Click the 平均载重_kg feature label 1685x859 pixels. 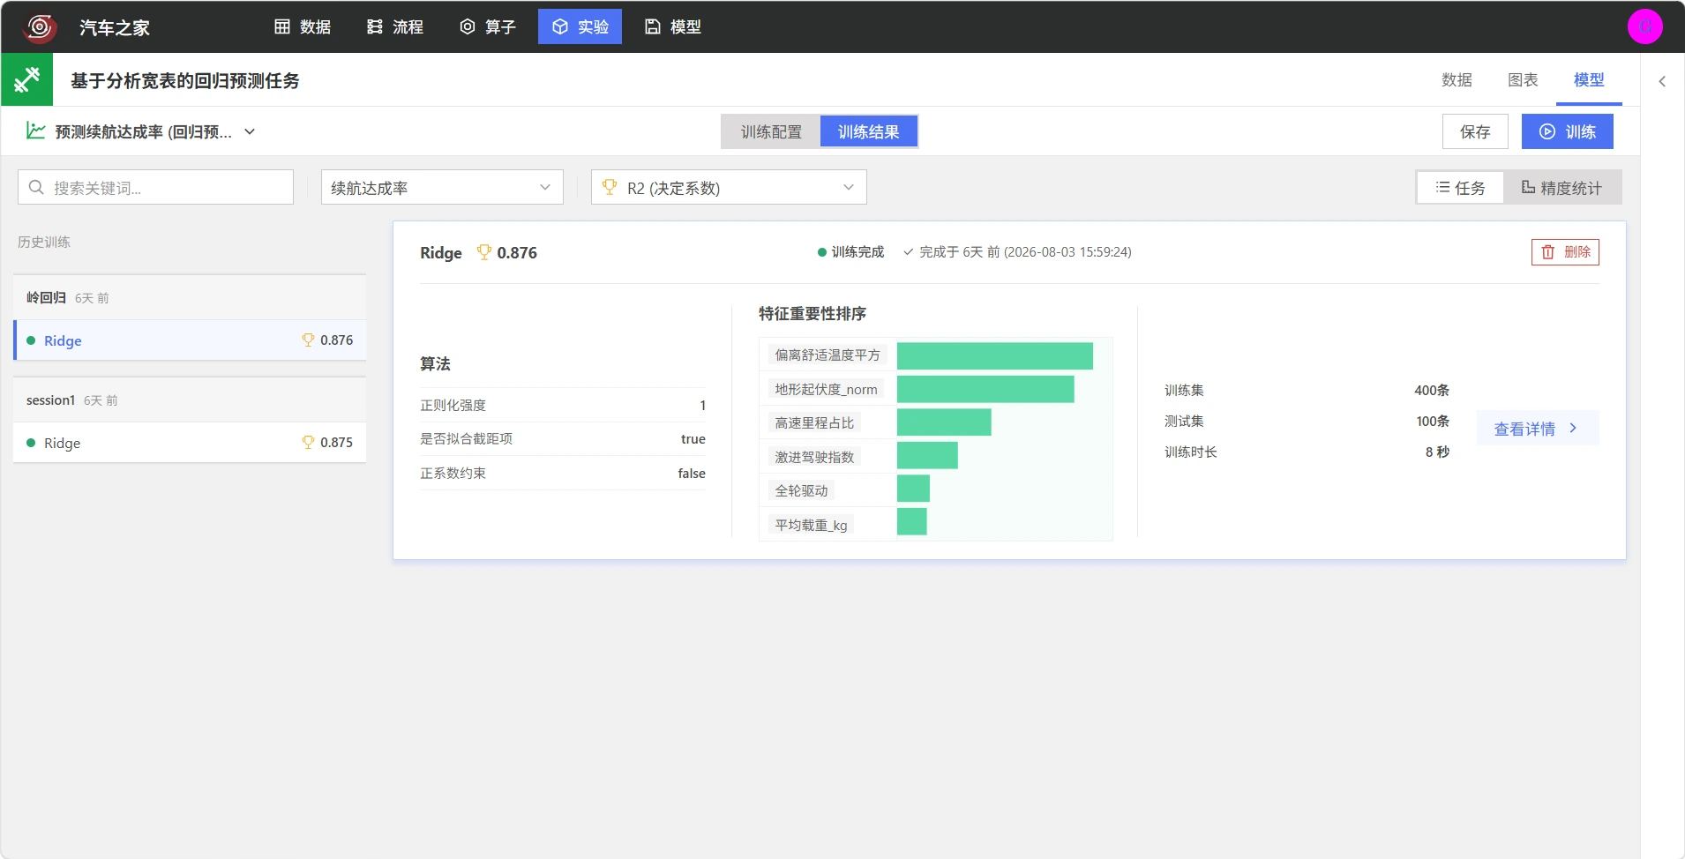(x=811, y=525)
